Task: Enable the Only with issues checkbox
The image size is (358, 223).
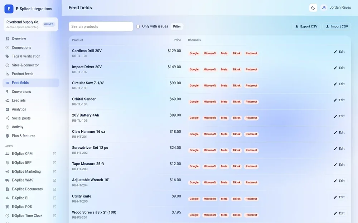Action: [138, 27]
